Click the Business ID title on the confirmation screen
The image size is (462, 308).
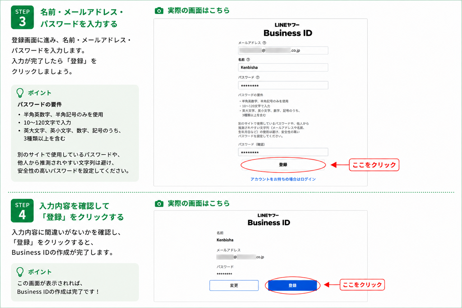pos(269,223)
